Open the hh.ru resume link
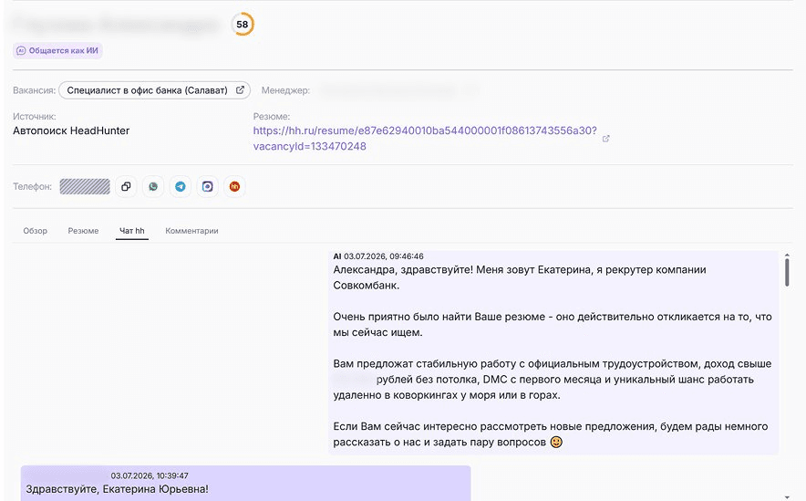The image size is (806, 501). 425,139
